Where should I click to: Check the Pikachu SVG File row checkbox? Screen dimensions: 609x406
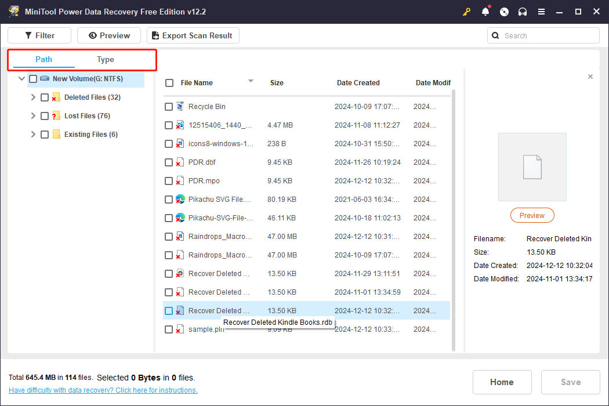[x=169, y=200]
